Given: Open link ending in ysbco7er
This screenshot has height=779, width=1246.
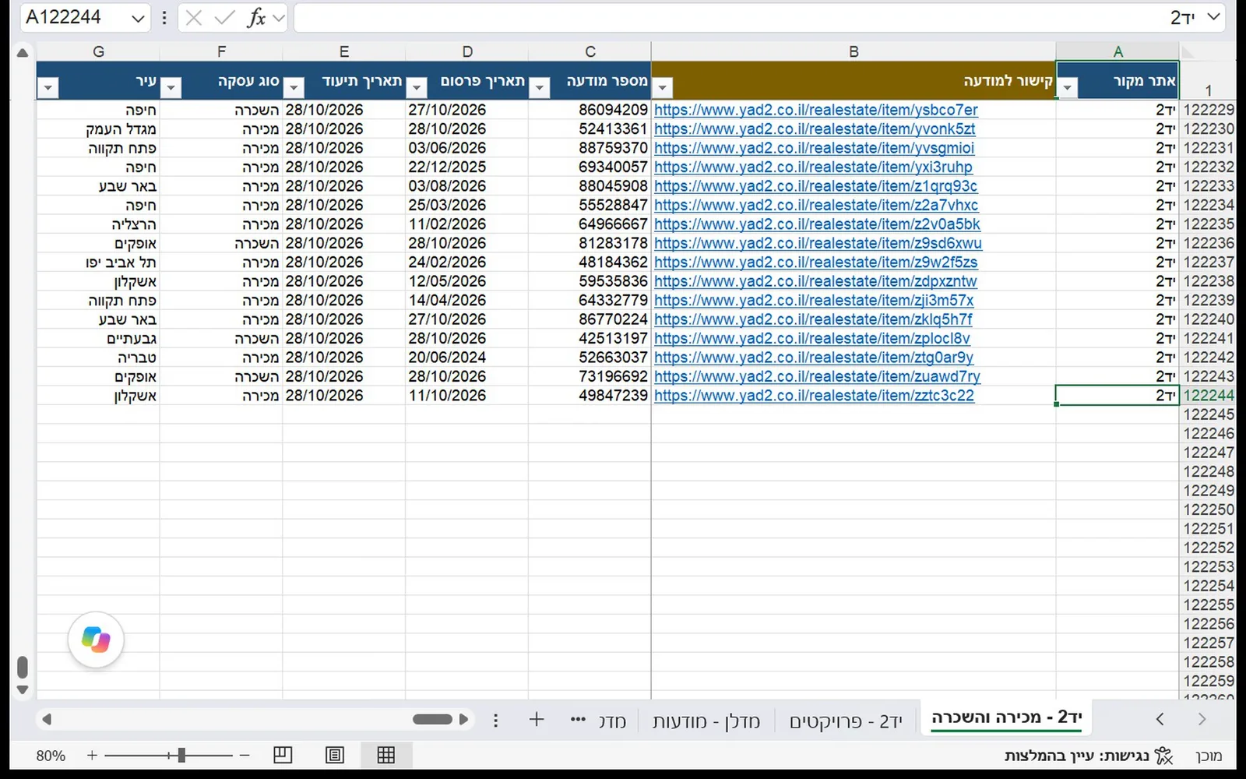Looking at the screenshot, I should click(815, 110).
